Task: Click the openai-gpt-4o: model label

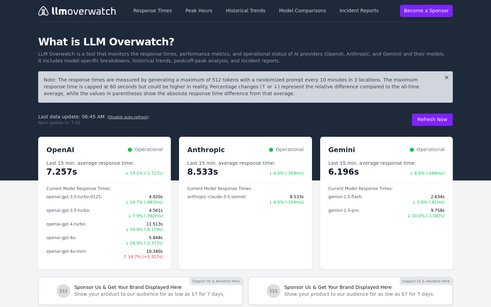Action: click(x=61, y=238)
